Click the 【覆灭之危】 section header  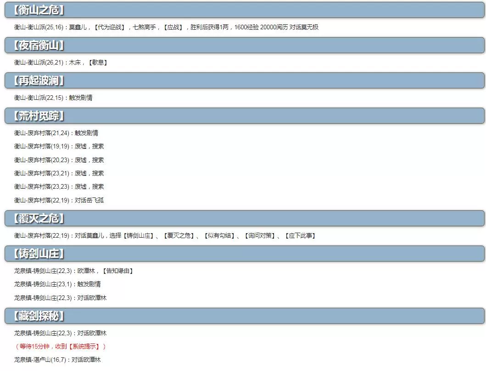point(244,218)
